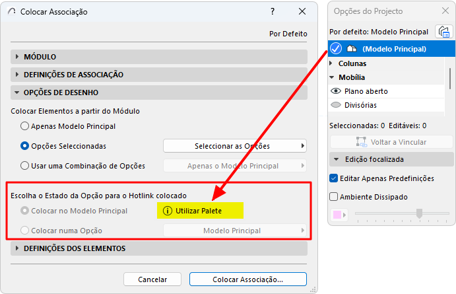Click the Cancelar button

click(x=152, y=279)
